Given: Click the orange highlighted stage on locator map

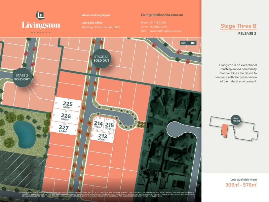Looking at the screenshot, I should tap(224, 130).
